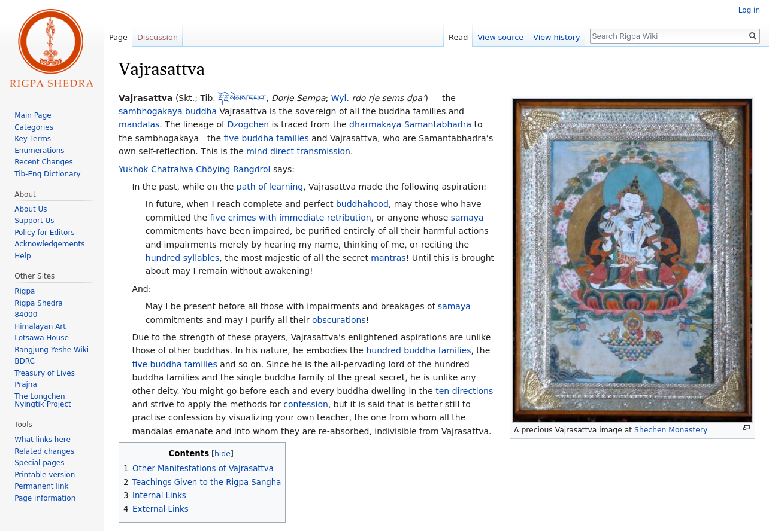This screenshot has width=769, height=531.
Task: Open the buddhahood link
Action: tap(362, 204)
